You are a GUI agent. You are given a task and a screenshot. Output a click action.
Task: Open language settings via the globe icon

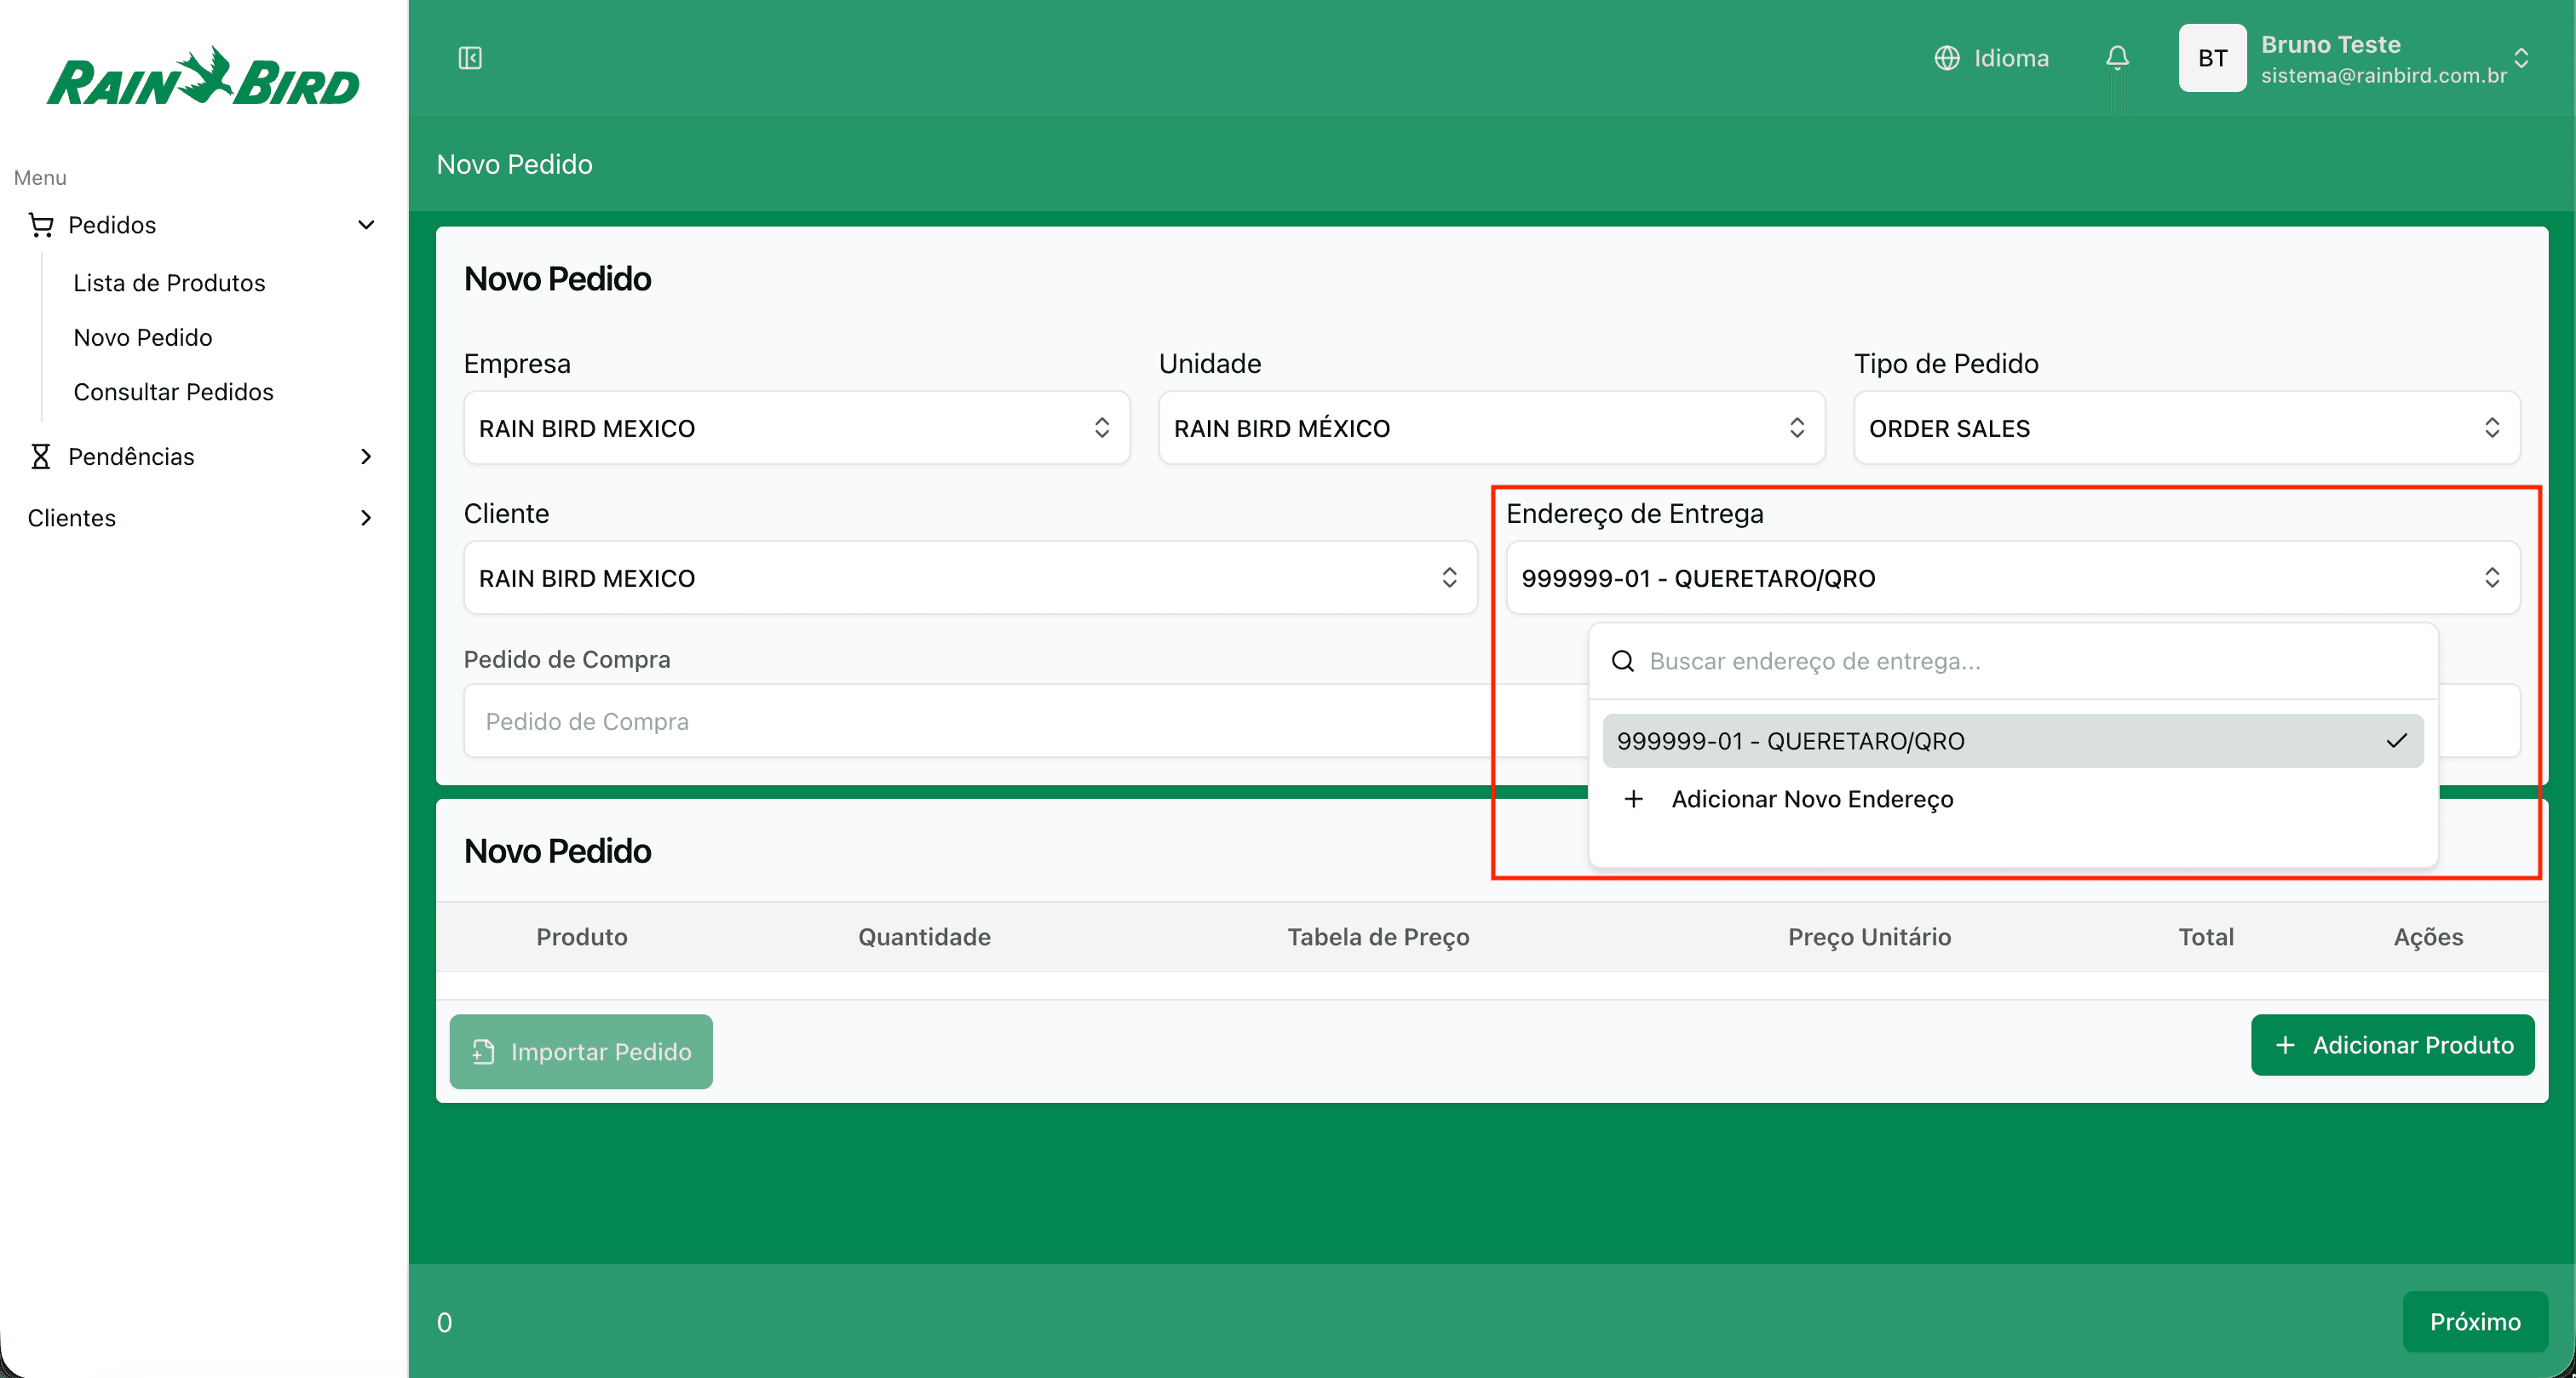pyautogui.click(x=1947, y=57)
